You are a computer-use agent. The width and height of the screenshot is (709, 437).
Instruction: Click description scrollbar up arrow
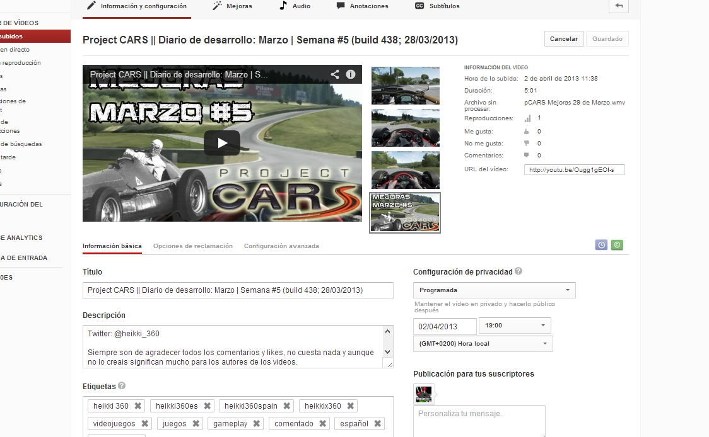coord(387,331)
